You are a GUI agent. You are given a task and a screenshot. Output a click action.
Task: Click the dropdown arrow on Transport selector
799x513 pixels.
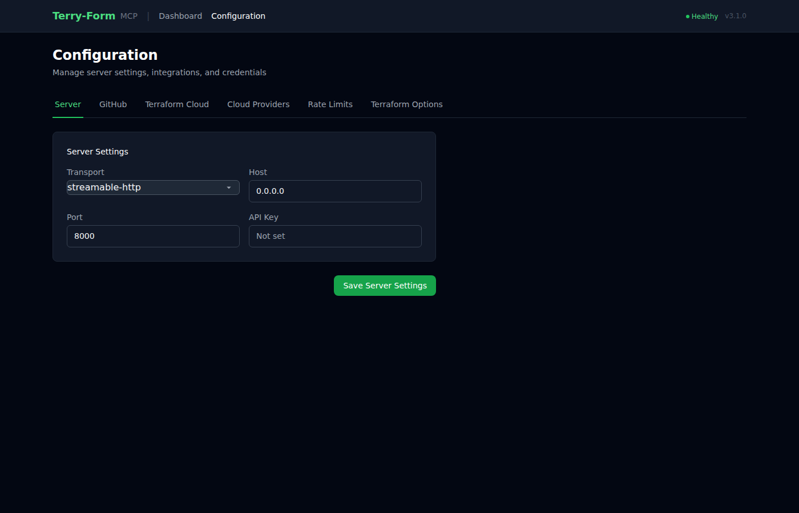point(230,187)
